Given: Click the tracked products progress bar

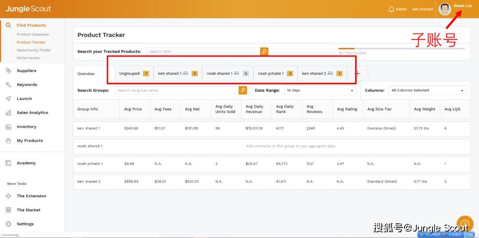Looking at the screenshot, I should coord(401,49).
